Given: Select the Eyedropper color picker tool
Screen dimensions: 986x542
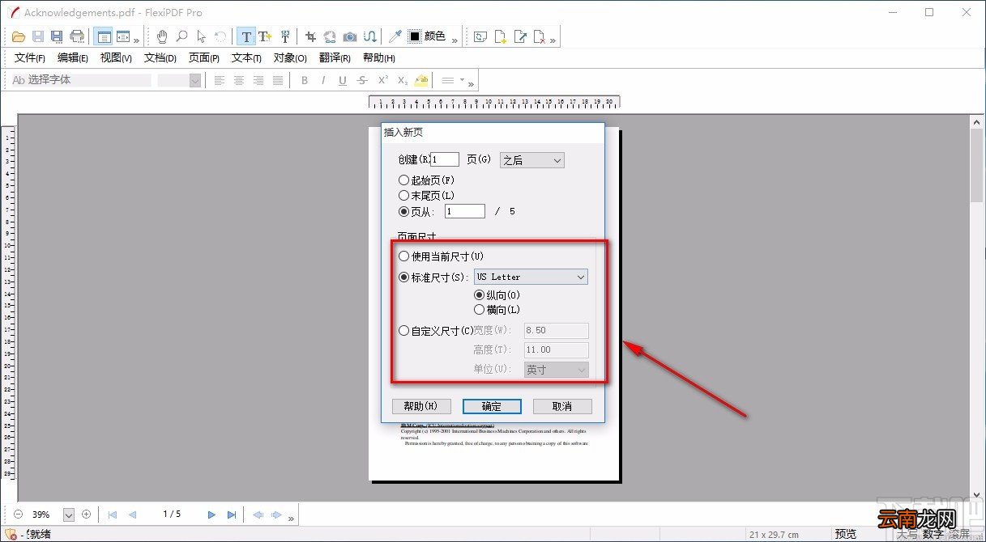Looking at the screenshot, I should tap(395, 36).
